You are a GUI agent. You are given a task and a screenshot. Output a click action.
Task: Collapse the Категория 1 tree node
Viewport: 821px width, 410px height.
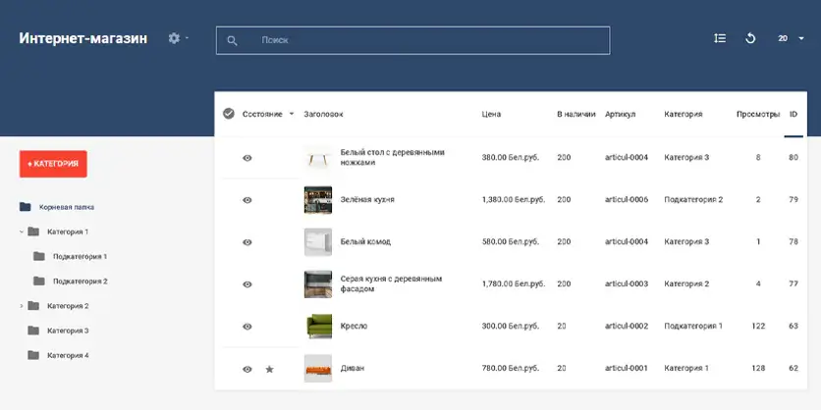click(x=22, y=232)
